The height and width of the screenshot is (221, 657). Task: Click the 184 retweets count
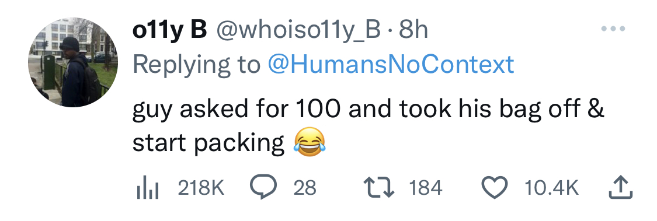point(425,188)
